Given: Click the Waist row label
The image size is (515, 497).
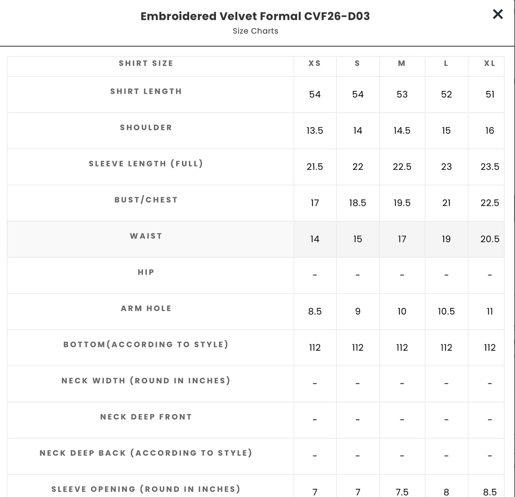Looking at the screenshot, I should [x=146, y=236].
